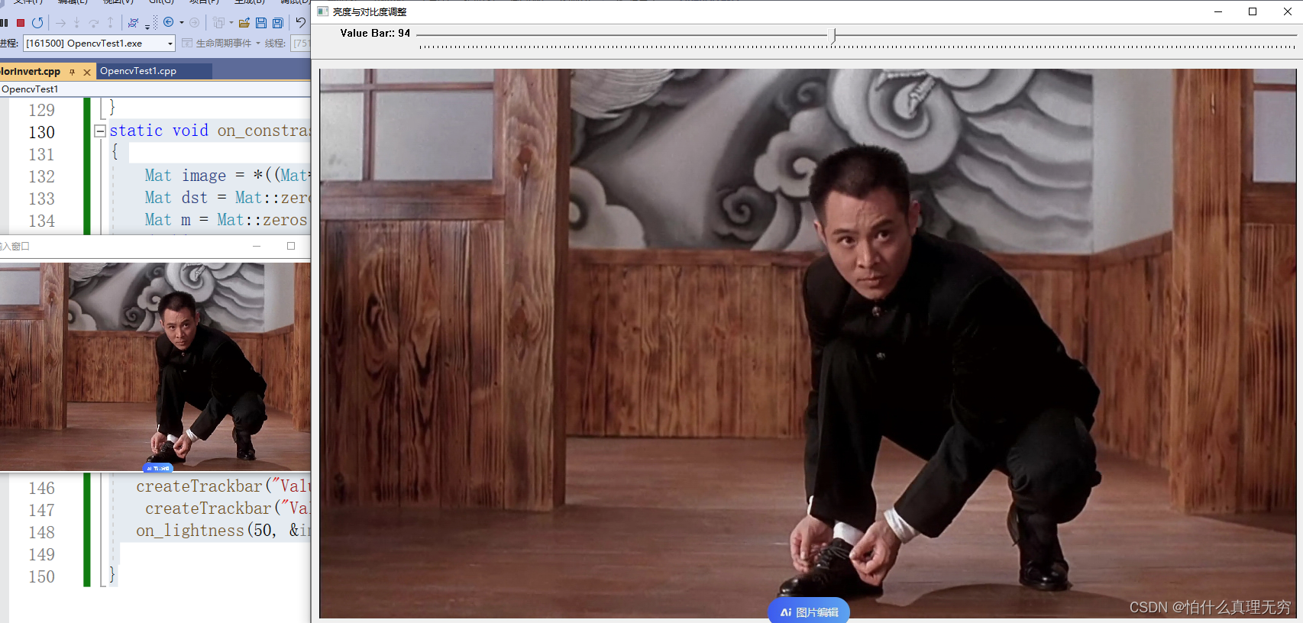Switch to the ColorInvert.cpp tab

[31, 71]
